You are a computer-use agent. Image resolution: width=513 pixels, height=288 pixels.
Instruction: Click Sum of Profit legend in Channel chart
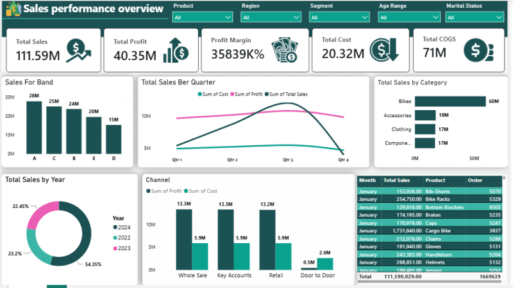164,191
